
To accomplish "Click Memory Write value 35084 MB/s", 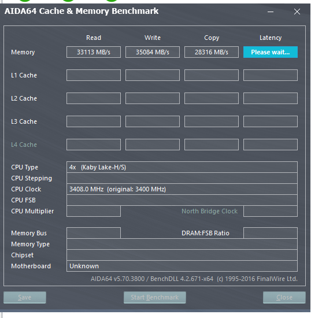I will [x=153, y=52].
